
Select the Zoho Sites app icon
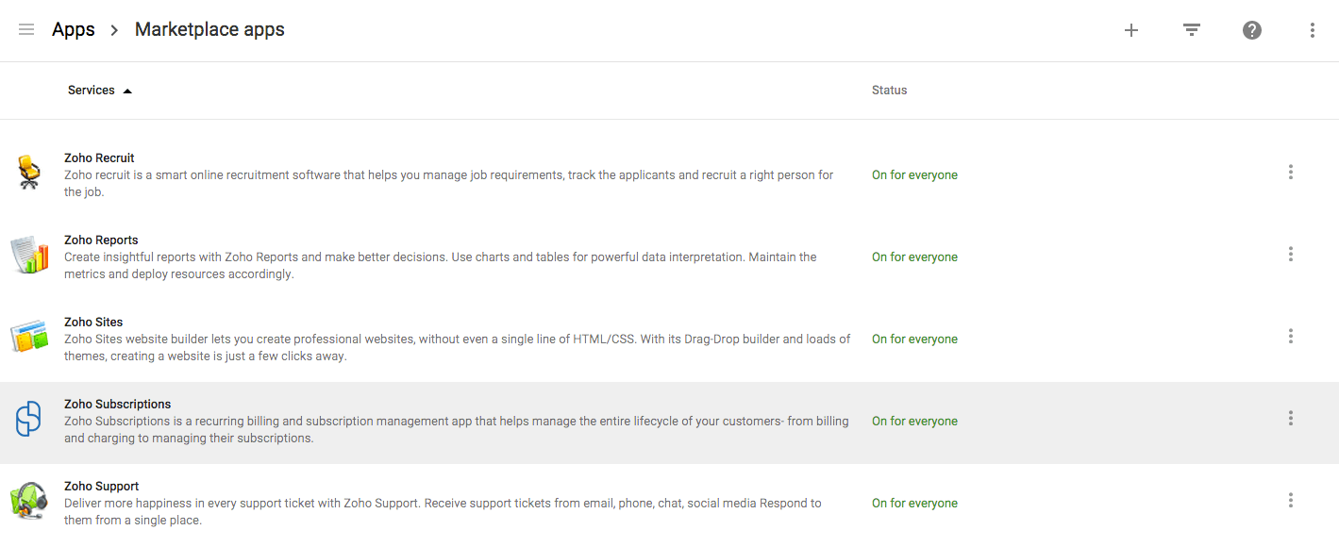(x=29, y=337)
